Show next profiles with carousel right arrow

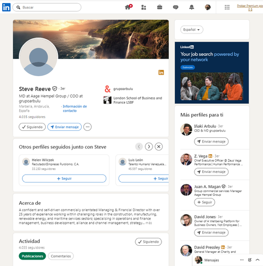click(x=149, y=147)
